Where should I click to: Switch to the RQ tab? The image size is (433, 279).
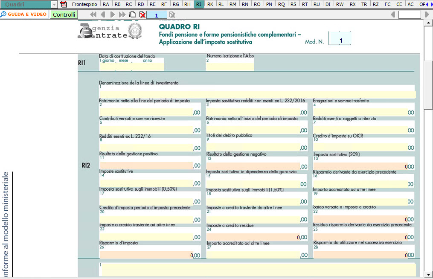point(282,4)
